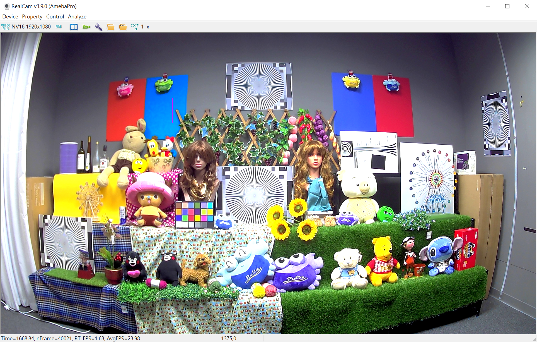This screenshot has height=342, width=537.
Task: Click the VIDEO Fmt icon
Action: tap(6, 27)
